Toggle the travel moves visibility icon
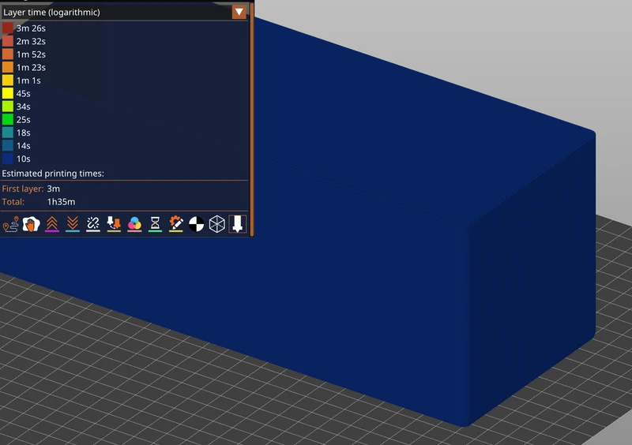Screen dimensions: 632x445 (x=11, y=224)
